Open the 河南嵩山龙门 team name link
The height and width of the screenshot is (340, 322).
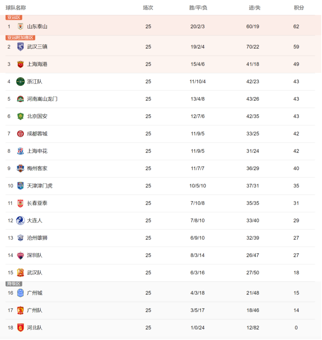[42, 99]
